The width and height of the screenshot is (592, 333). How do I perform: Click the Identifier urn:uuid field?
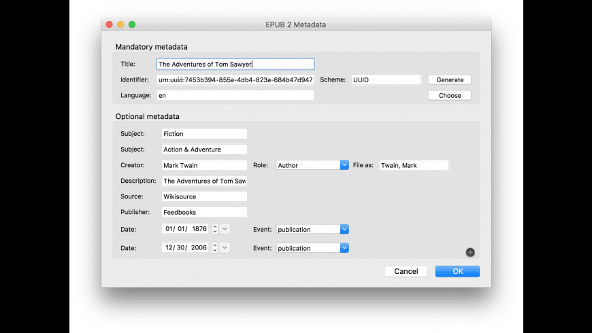click(235, 80)
